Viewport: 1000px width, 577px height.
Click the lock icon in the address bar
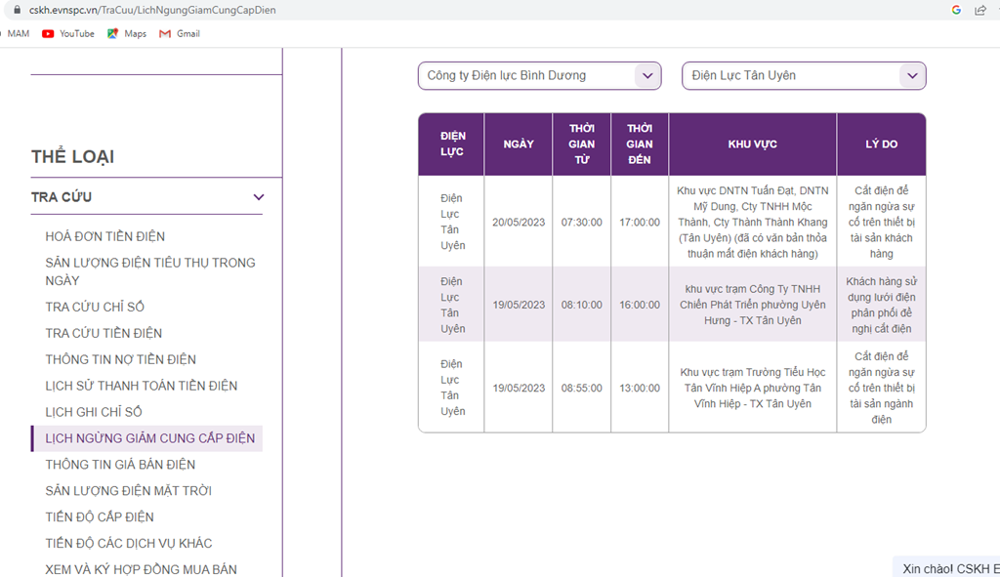pos(18,10)
